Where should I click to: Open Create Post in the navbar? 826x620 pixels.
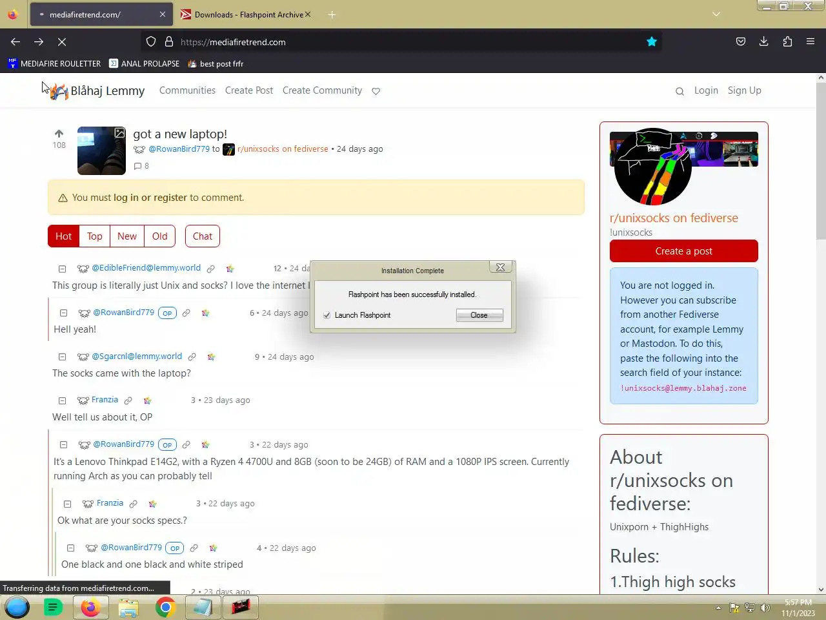pyautogui.click(x=249, y=90)
